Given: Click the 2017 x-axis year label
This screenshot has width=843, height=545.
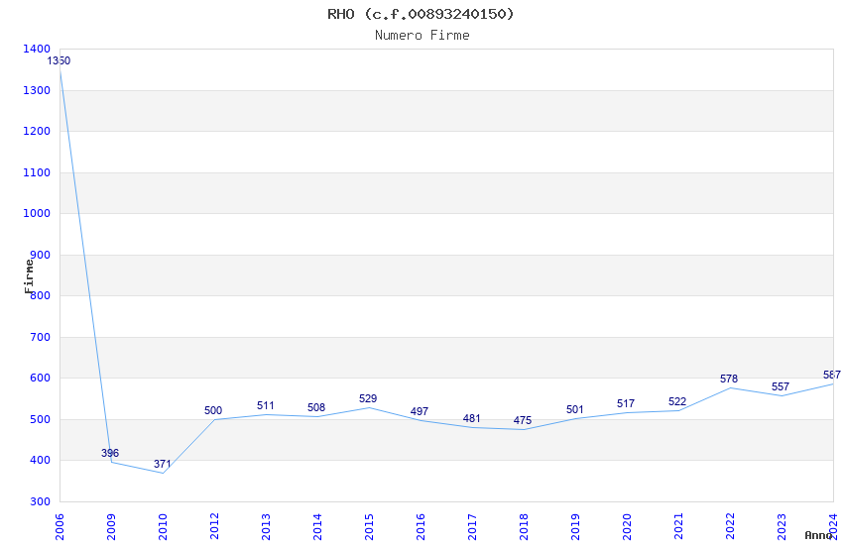Looking at the screenshot, I should point(472,527).
